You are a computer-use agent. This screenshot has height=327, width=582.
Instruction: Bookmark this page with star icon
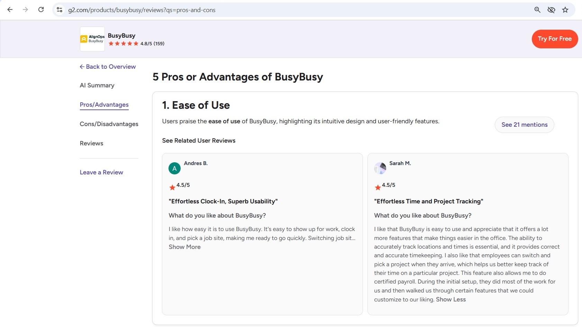[565, 10]
